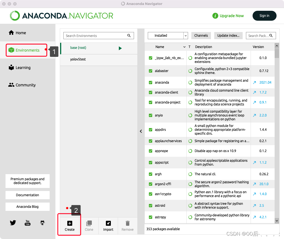Toggle the anaconda-client checkbox

pos(151,92)
